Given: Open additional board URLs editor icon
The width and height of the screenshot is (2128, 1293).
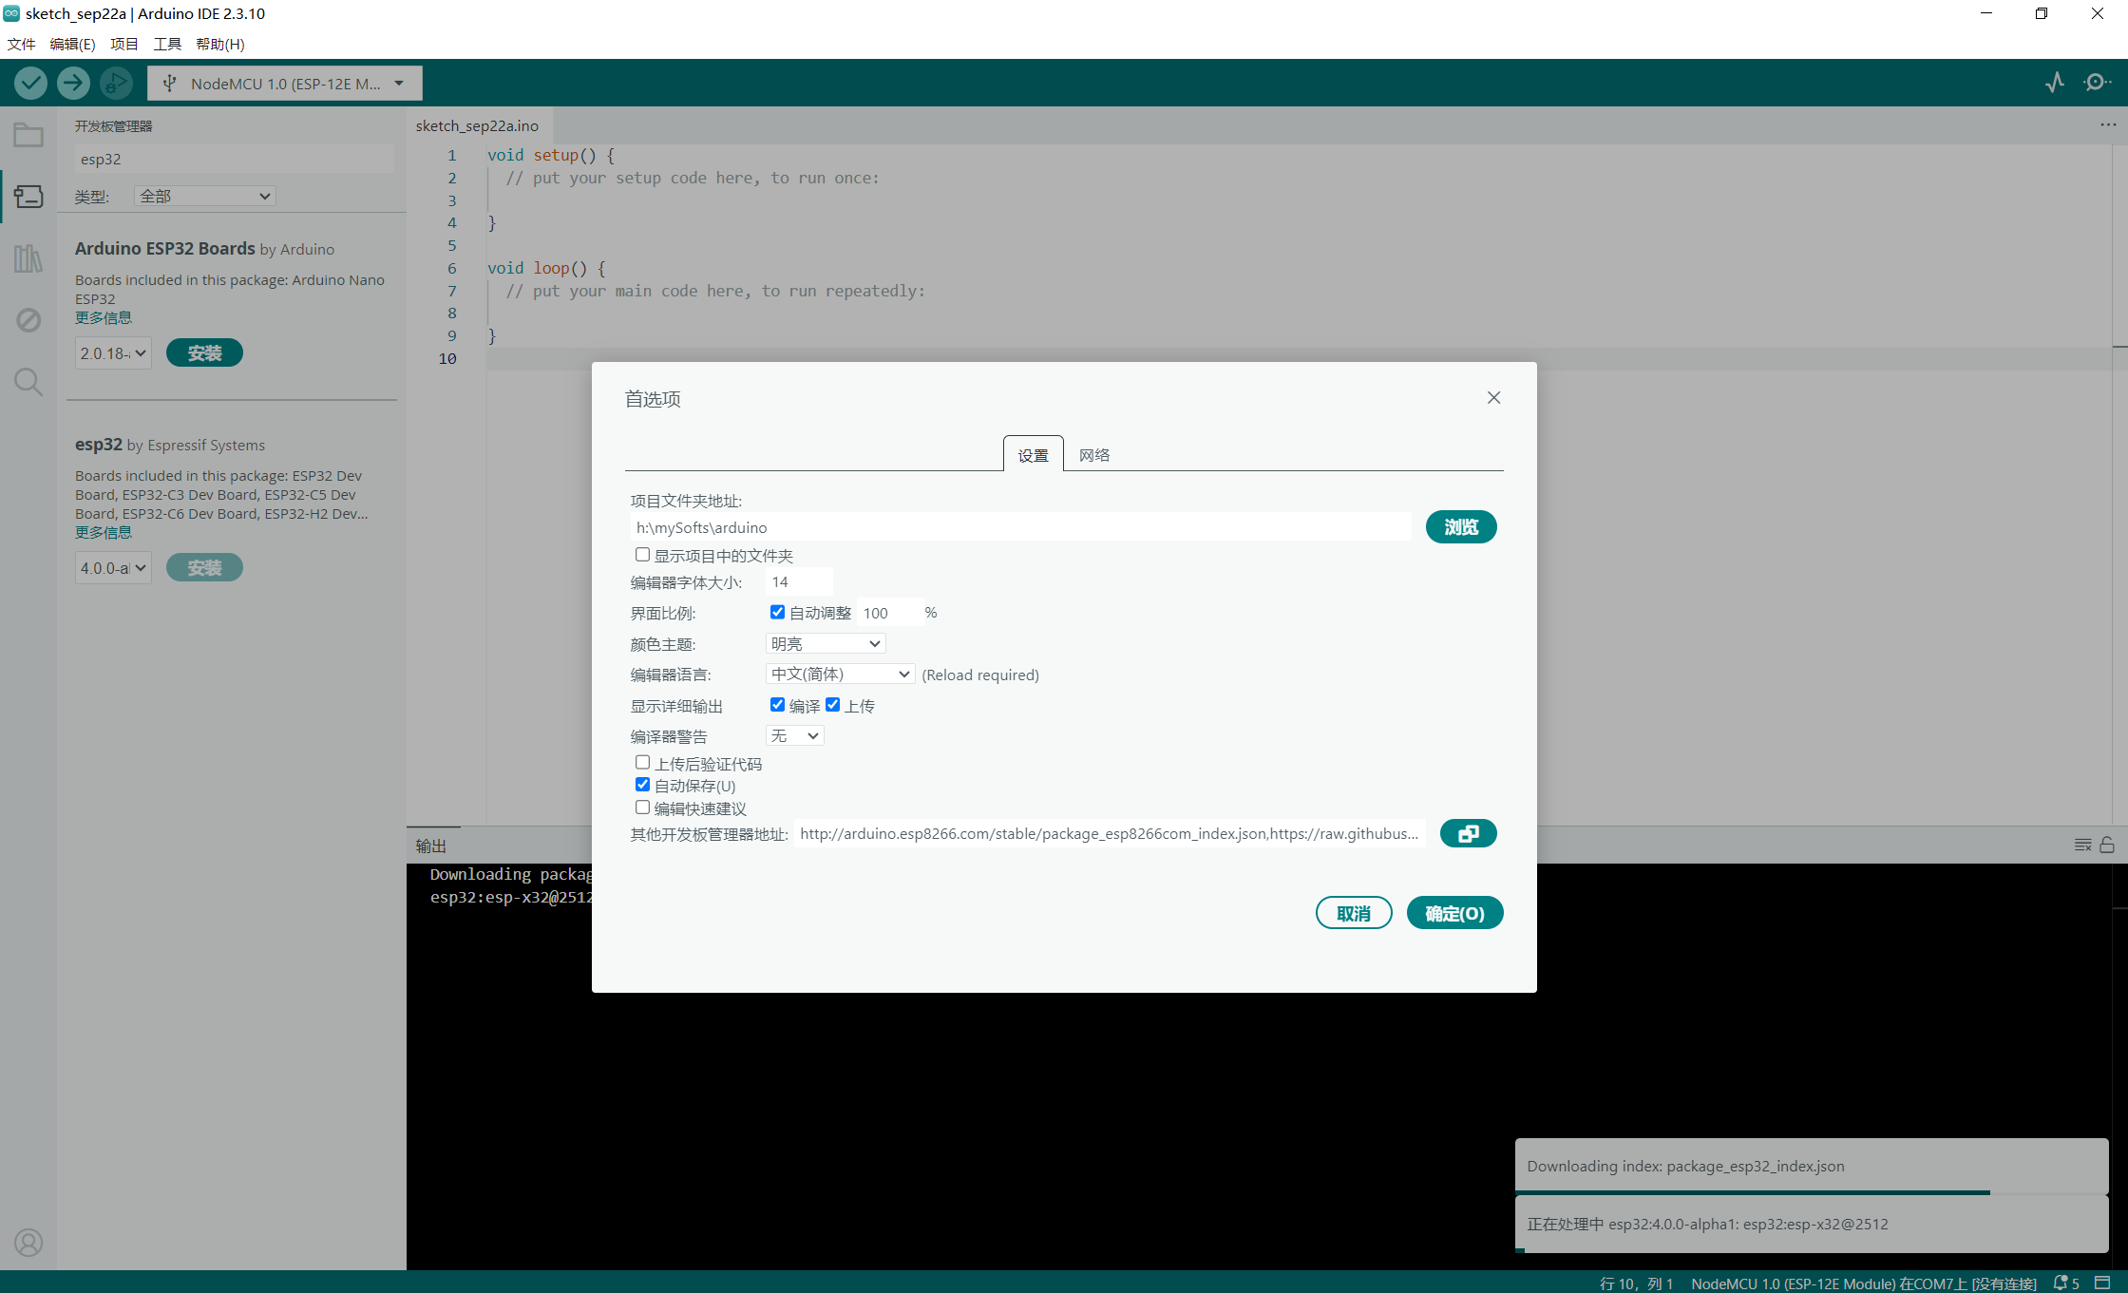Looking at the screenshot, I should tap(1468, 833).
